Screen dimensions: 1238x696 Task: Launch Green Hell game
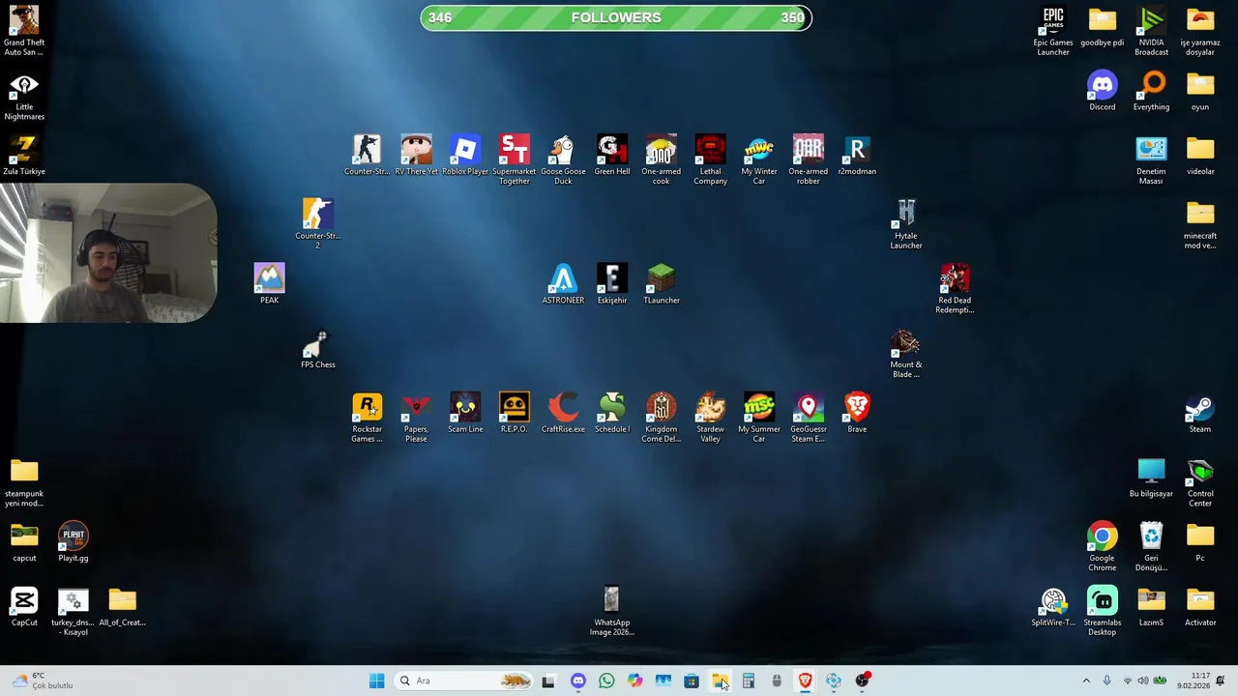(x=612, y=155)
